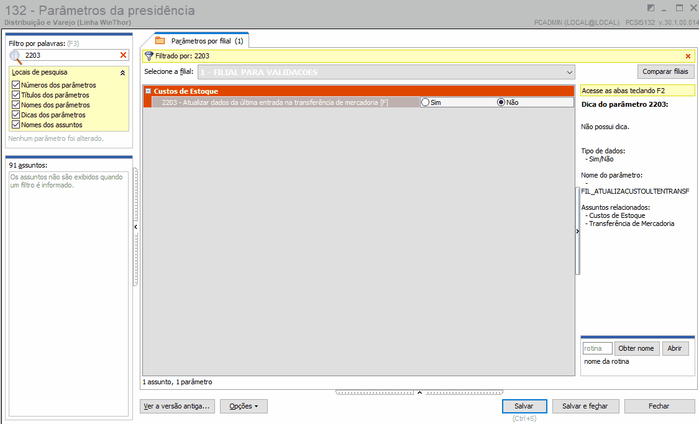This screenshot has height=424, width=699.
Task: Select Sim for parameter 2203
Action: (425, 102)
